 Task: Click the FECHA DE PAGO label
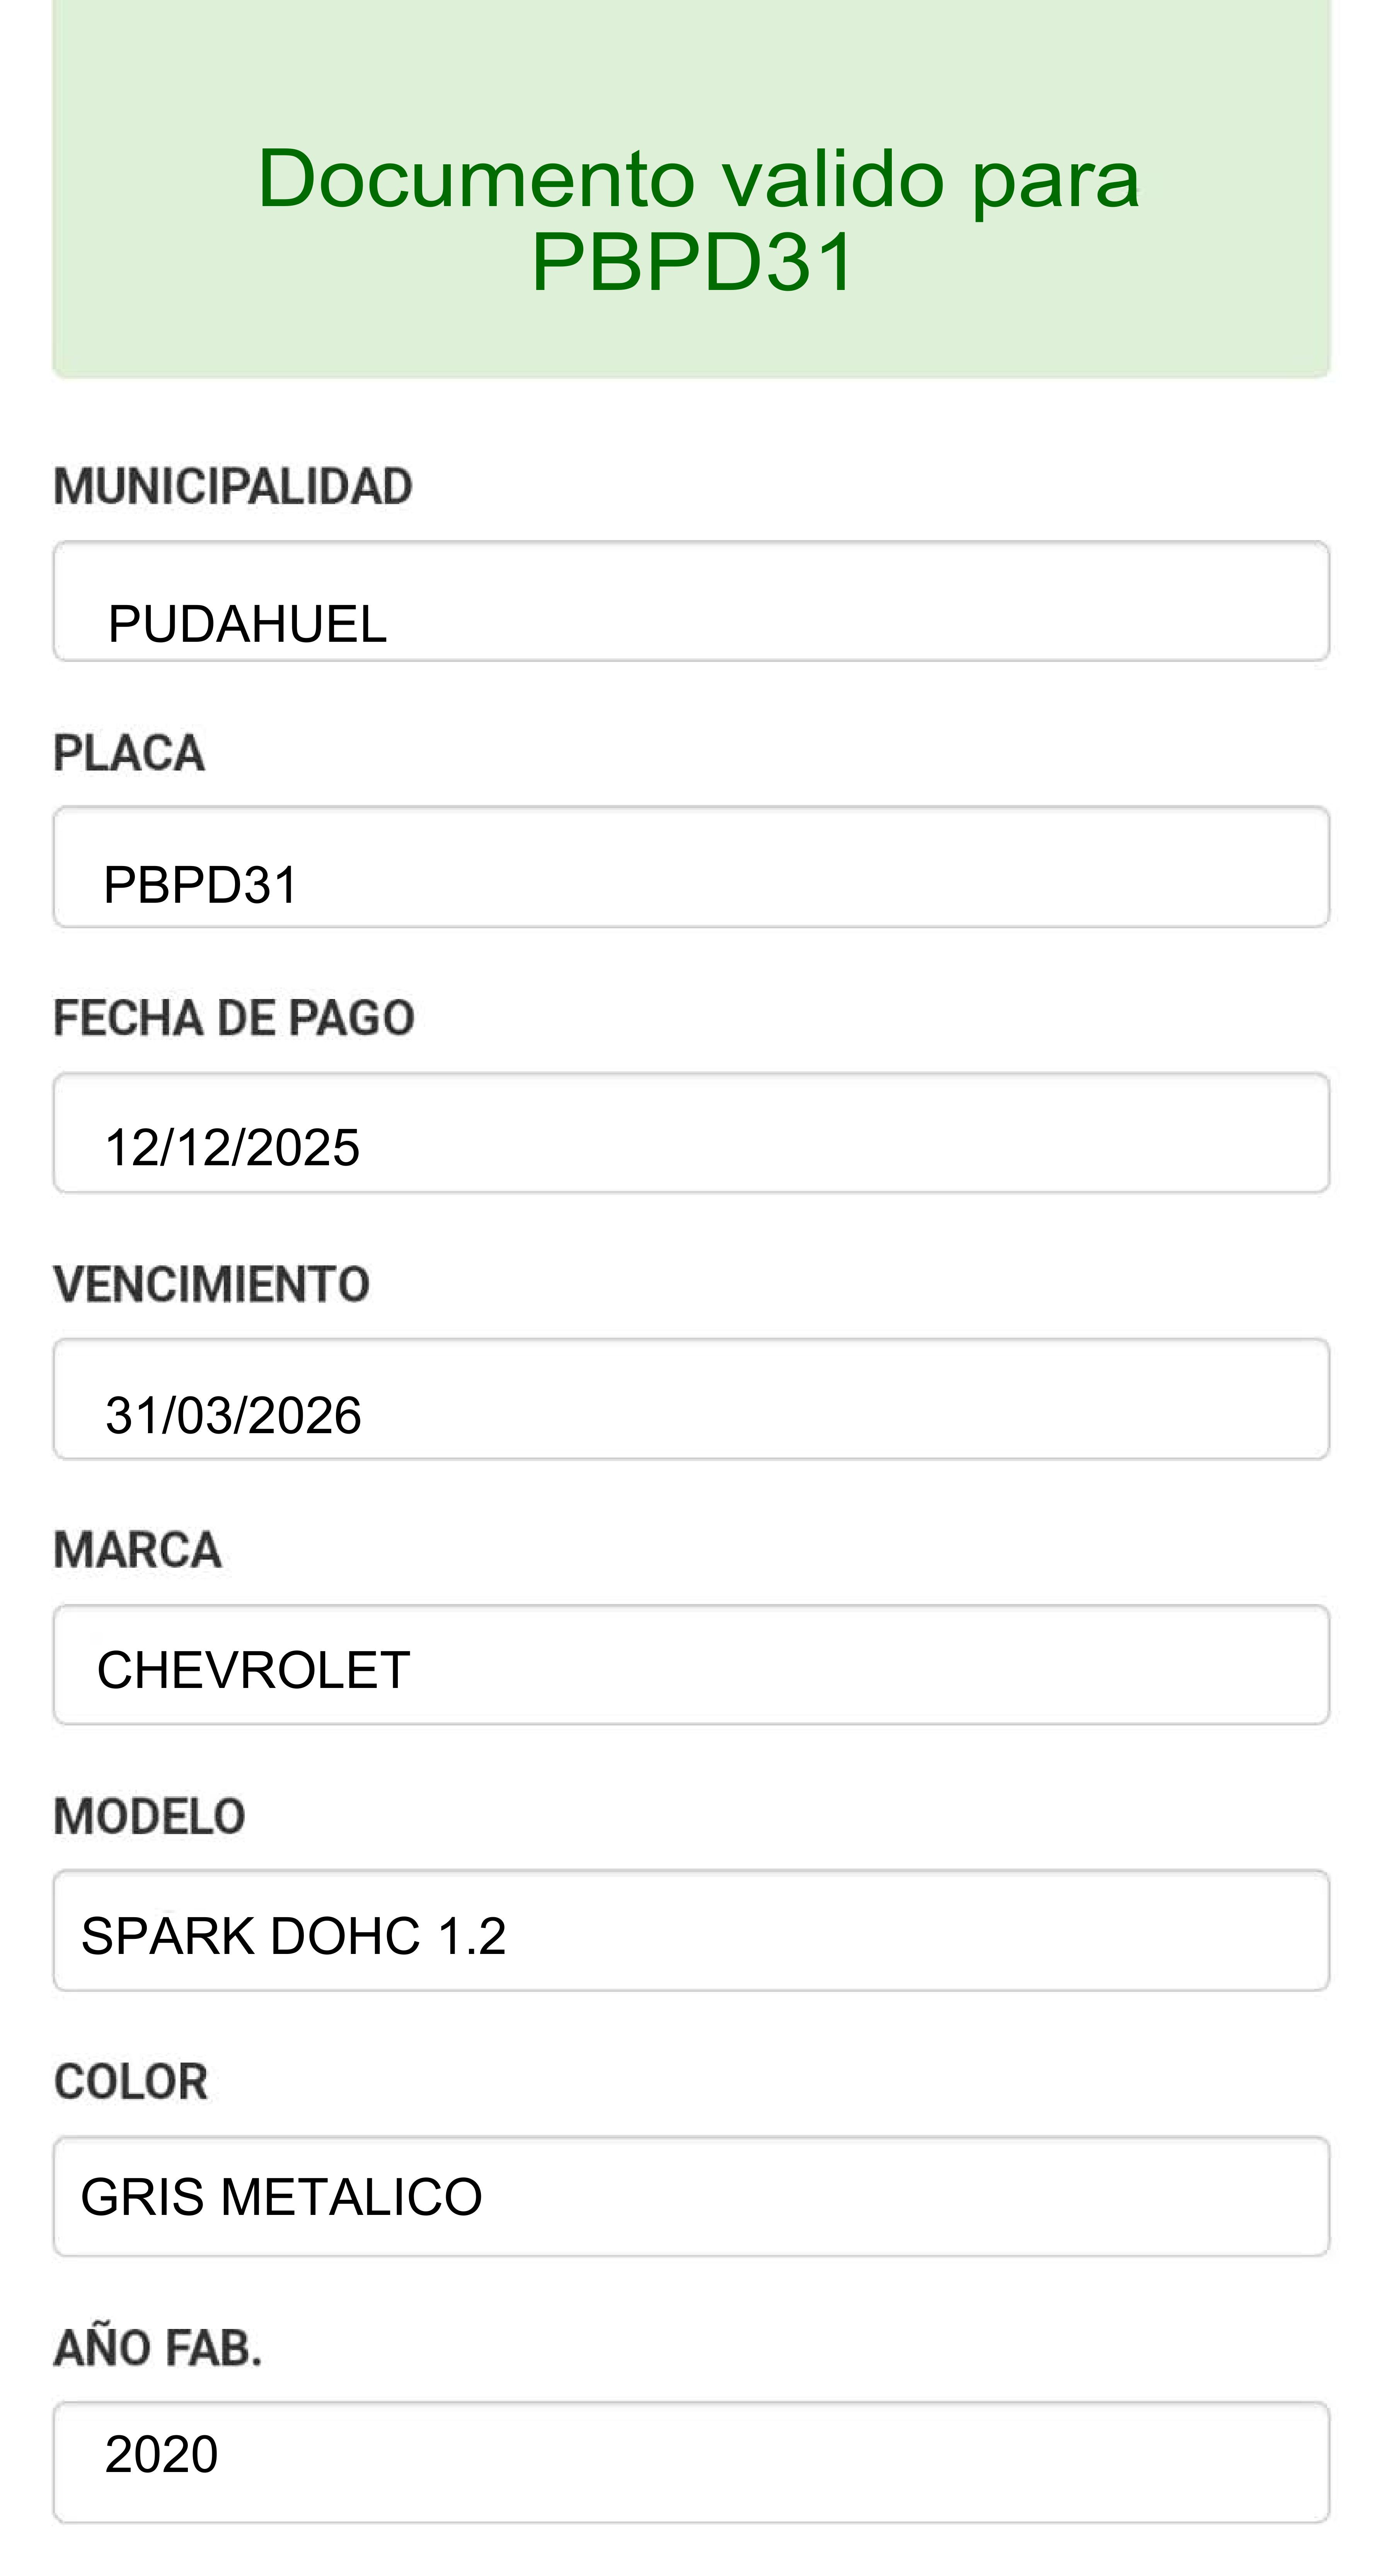pyautogui.click(x=234, y=1018)
